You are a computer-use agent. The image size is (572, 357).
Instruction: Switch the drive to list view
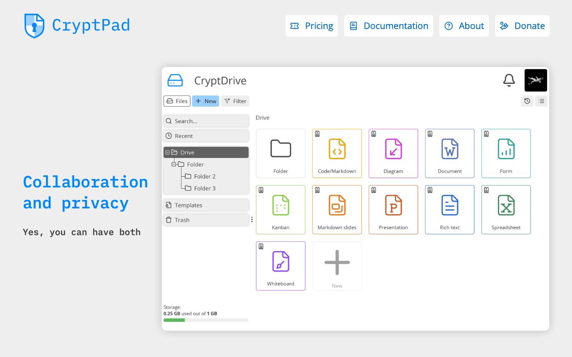[x=541, y=101]
